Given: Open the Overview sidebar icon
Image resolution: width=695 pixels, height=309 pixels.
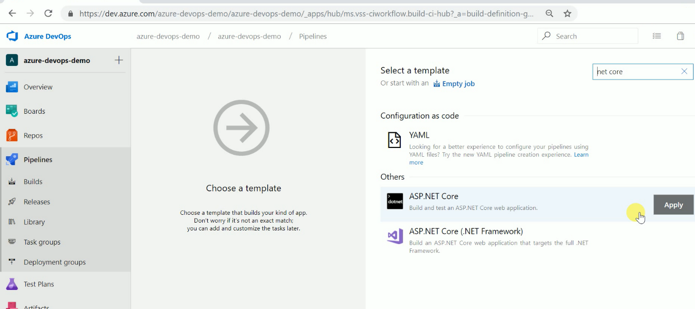Looking at the screenshot, I should click(12, 87).
